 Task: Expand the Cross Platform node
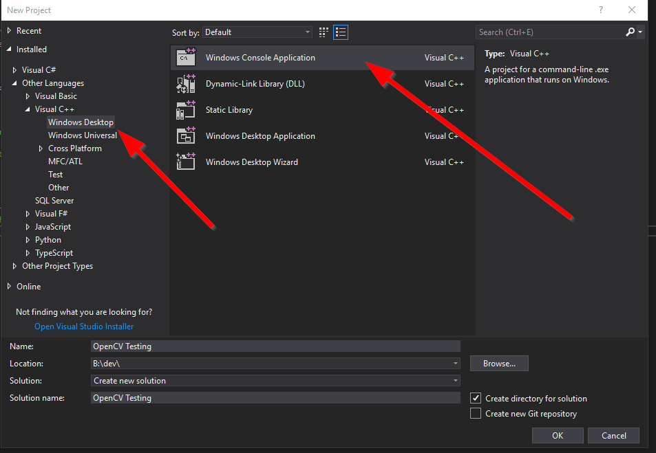coord(41,148)
